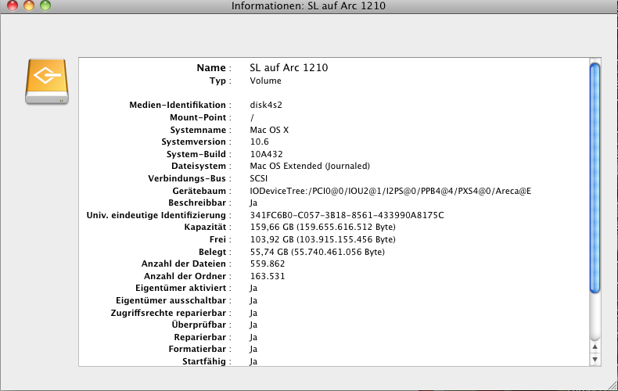Click 'Mac OS Extended (Journaled)' value
This screenshot has height=391, width=618.
(310, 167)
